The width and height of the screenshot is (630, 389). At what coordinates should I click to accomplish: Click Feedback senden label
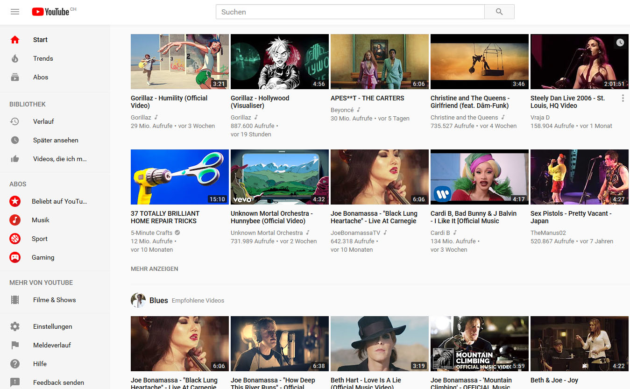click(58, 382)
